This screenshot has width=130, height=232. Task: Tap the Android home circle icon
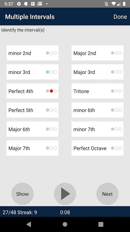pyautogui.click(x=65, y=224)
